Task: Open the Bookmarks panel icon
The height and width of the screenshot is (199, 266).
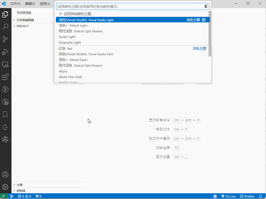Action: point(5,114)
